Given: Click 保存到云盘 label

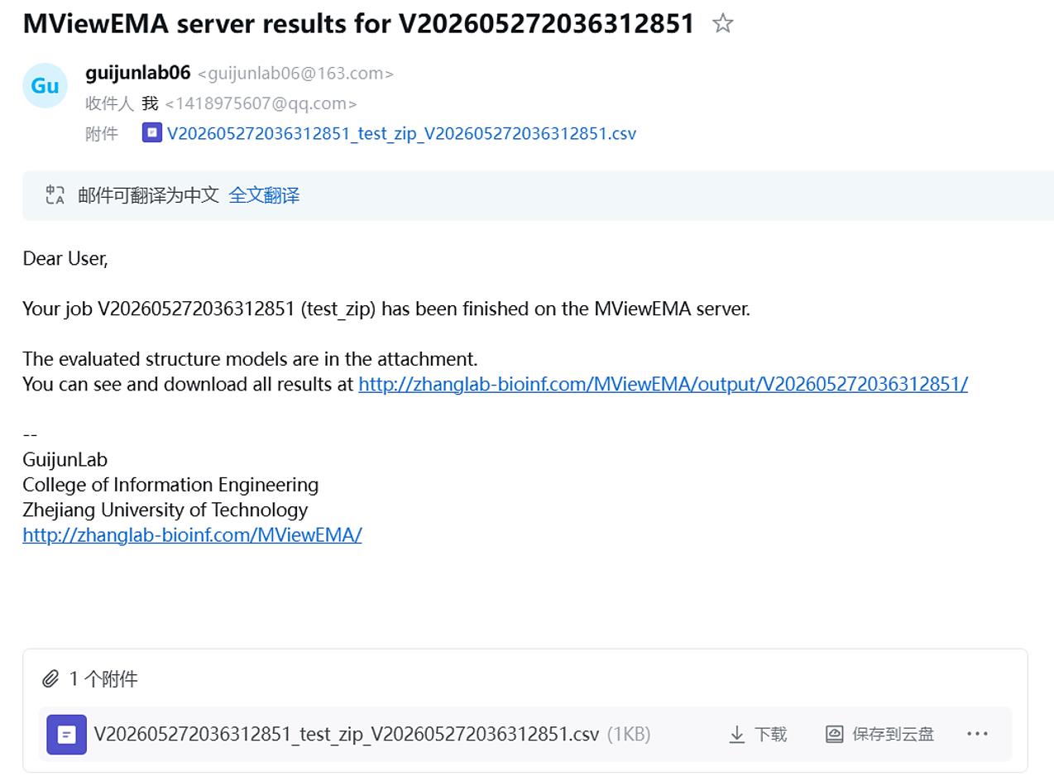Looking at the screenshot, I should point(893,734).
